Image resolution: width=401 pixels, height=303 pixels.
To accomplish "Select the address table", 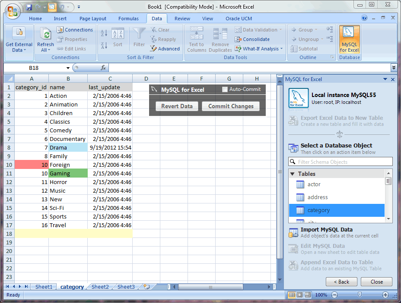I will pyautogui.click(x=337, y=197).
